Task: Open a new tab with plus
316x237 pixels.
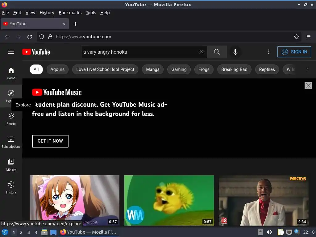Action: pos(75,24)
